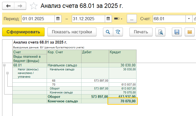
Task: Click the start date field 01.01.2025
Action: [38, 19]
